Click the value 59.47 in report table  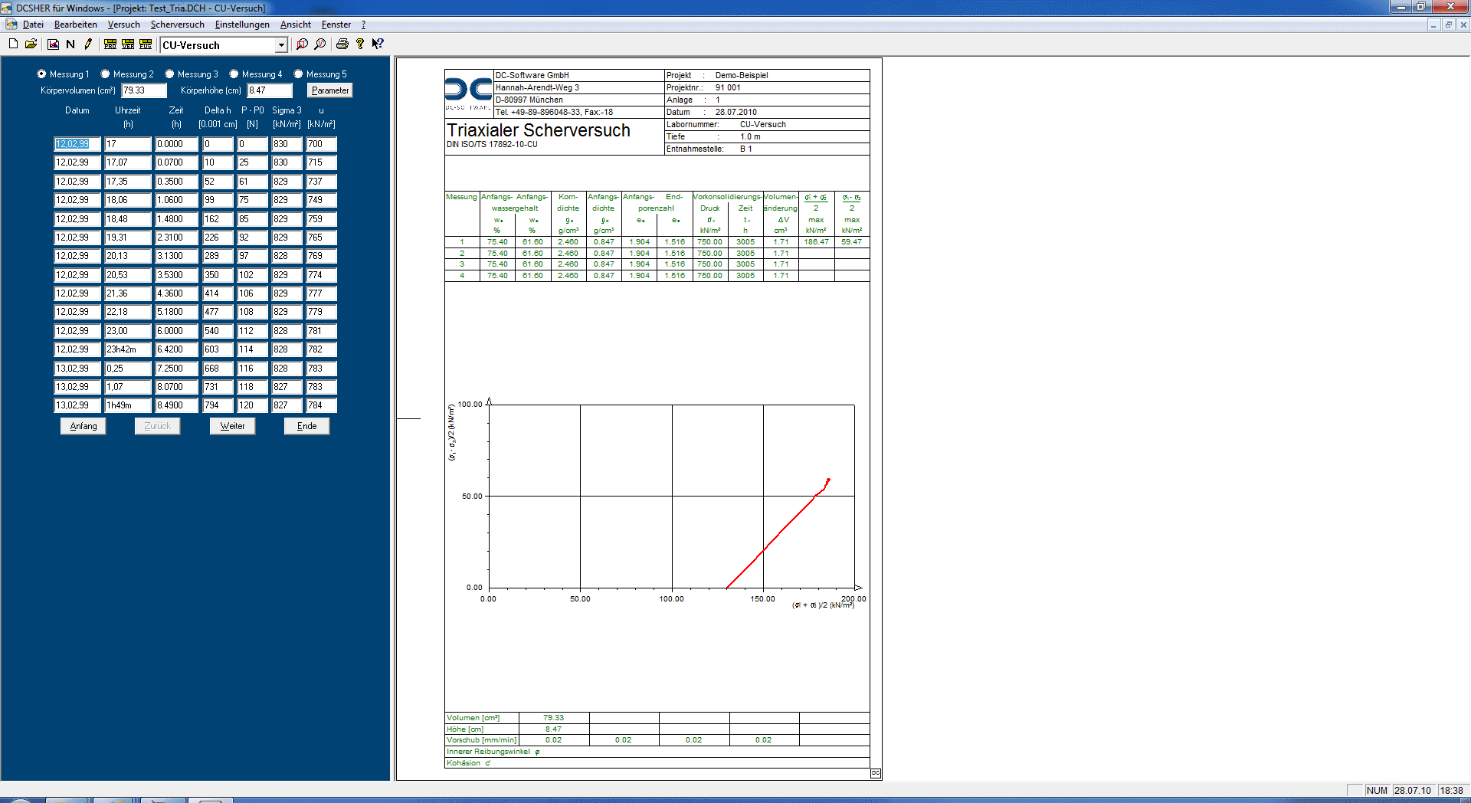851,242
